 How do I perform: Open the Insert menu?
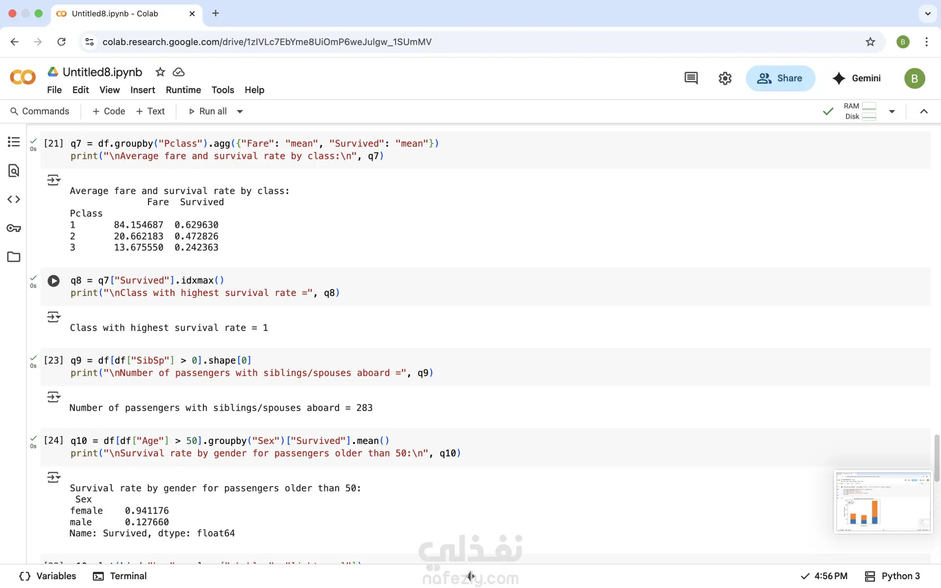[143, 90]
